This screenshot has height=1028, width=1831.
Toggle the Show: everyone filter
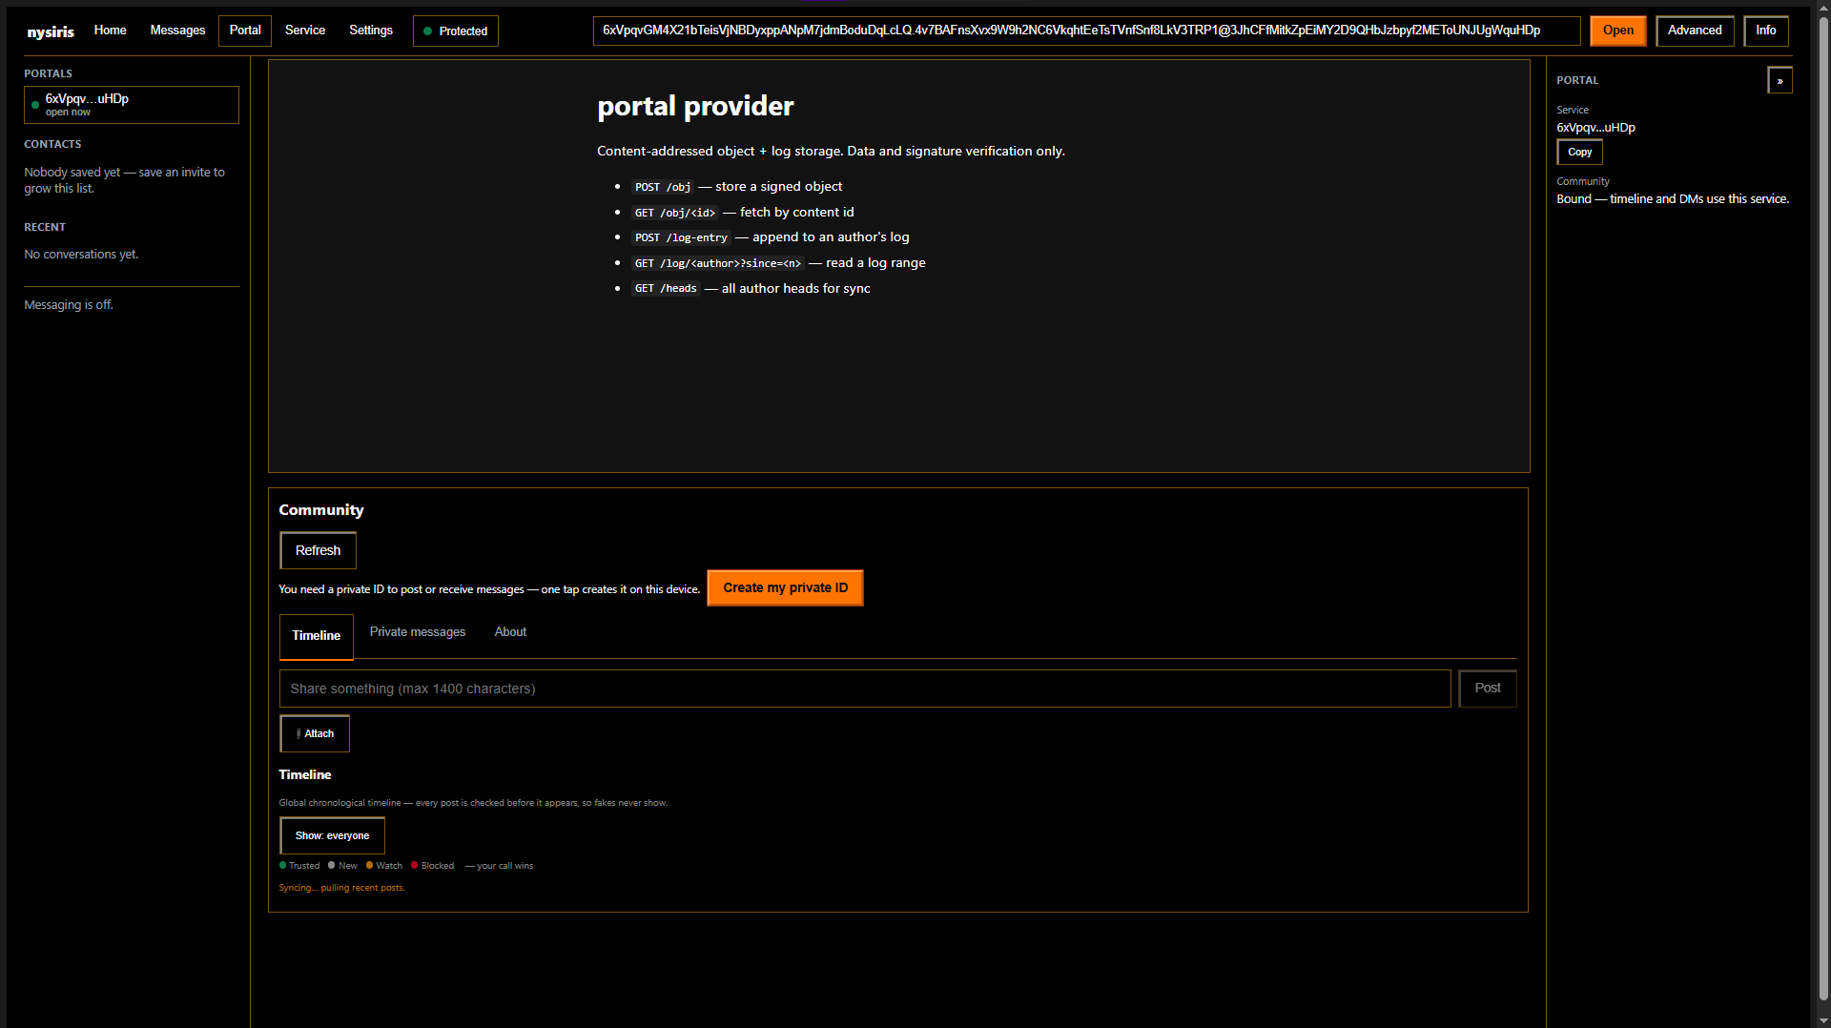pyautogui.click(x=332, y=835)
